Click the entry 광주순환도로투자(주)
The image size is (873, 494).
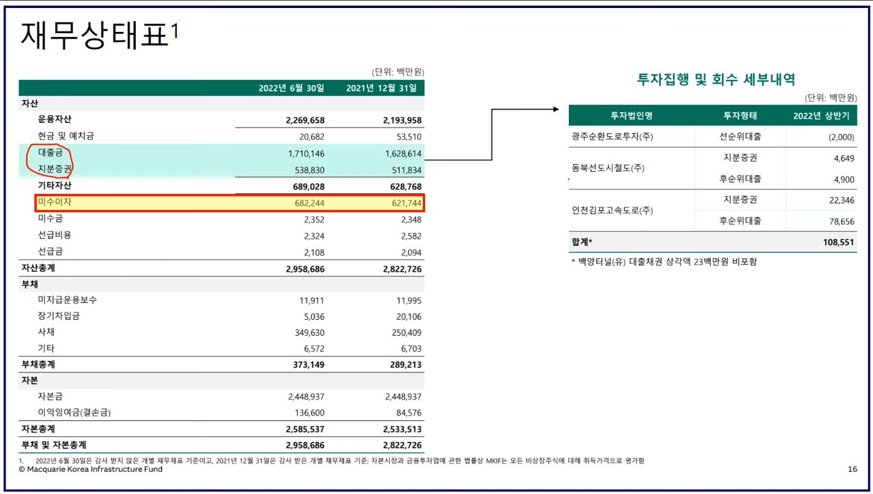612,137
